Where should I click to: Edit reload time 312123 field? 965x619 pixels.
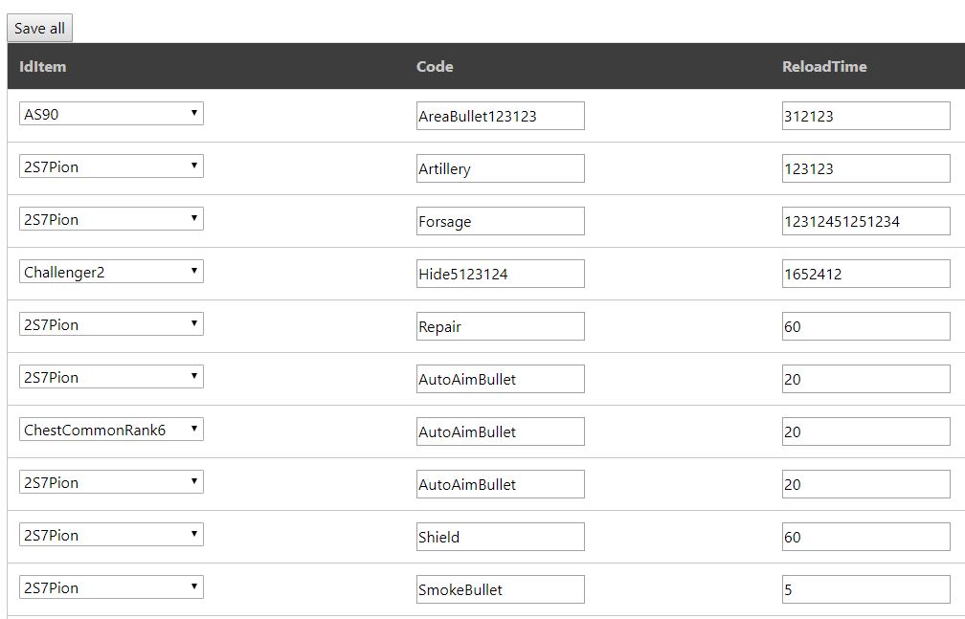coord(865,116)
